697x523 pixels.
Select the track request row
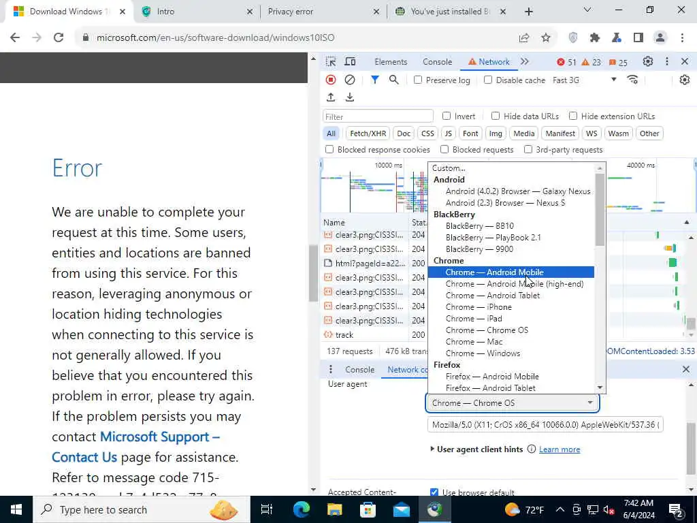point(365,334)
